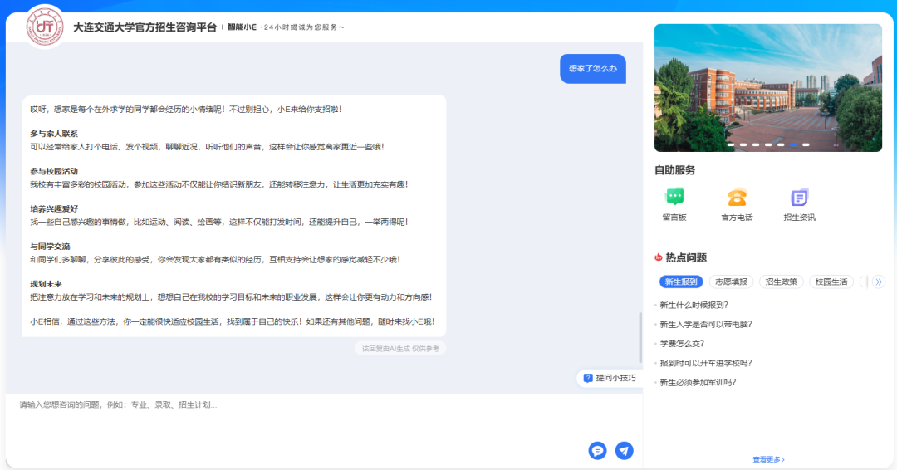Click the paper plane send icon

(625, 451)
